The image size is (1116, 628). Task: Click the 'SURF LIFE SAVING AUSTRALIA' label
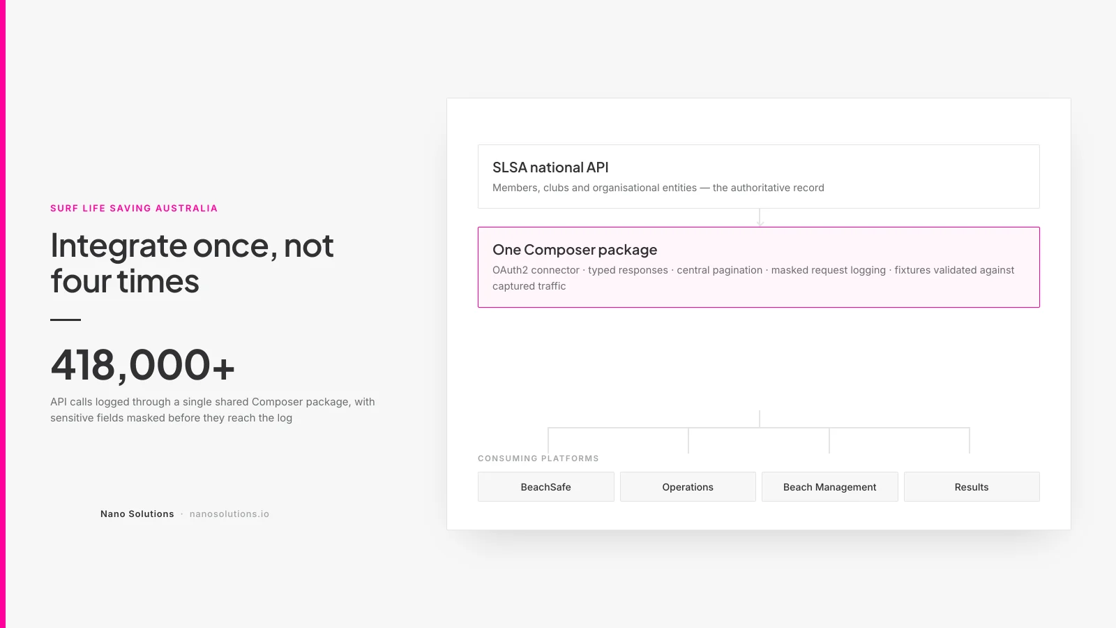click(134, 208)
